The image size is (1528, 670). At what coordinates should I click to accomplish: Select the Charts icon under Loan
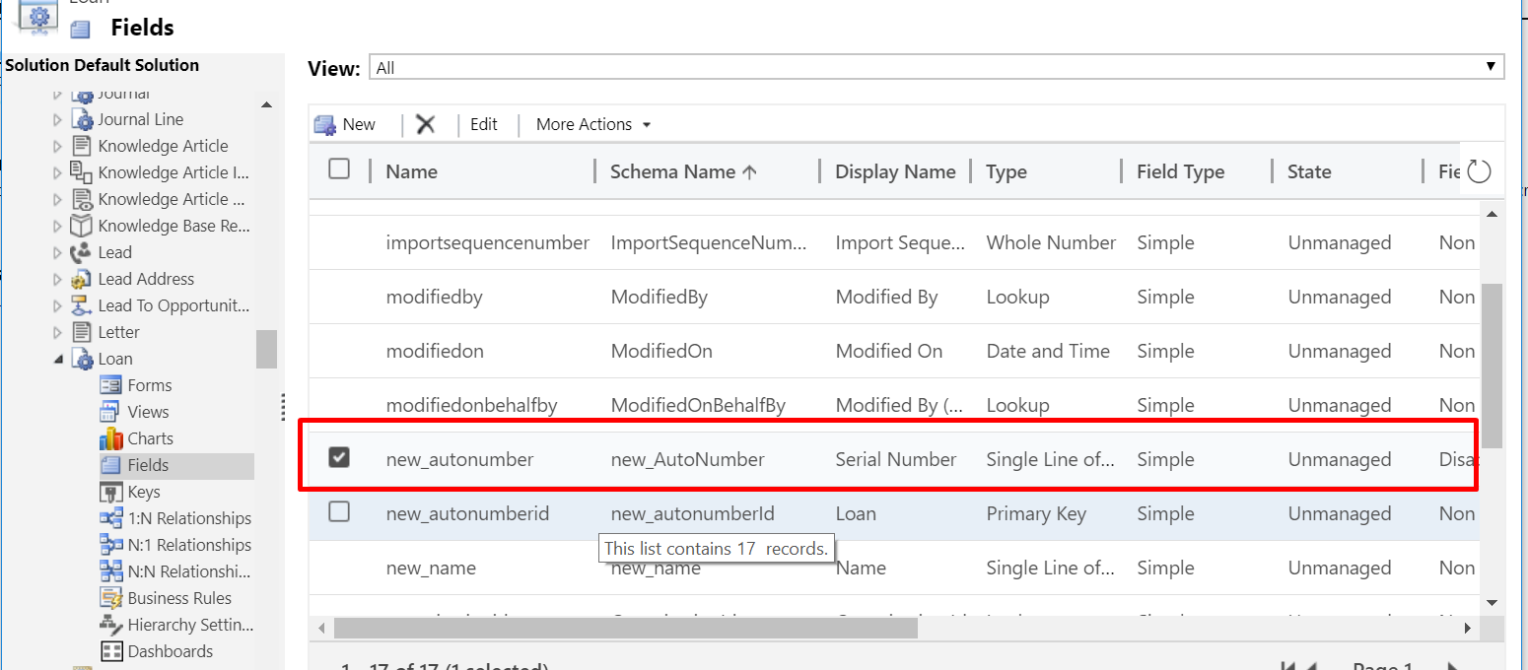coord(110,438)
